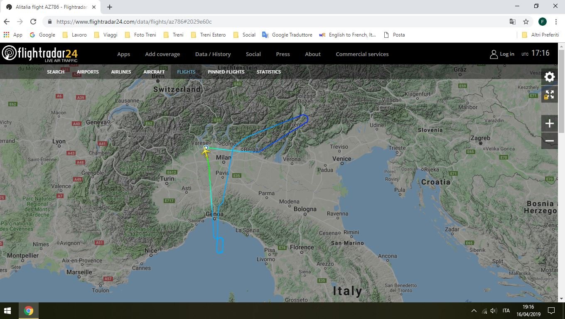Zoom out with the minus button

click(549, 141)
